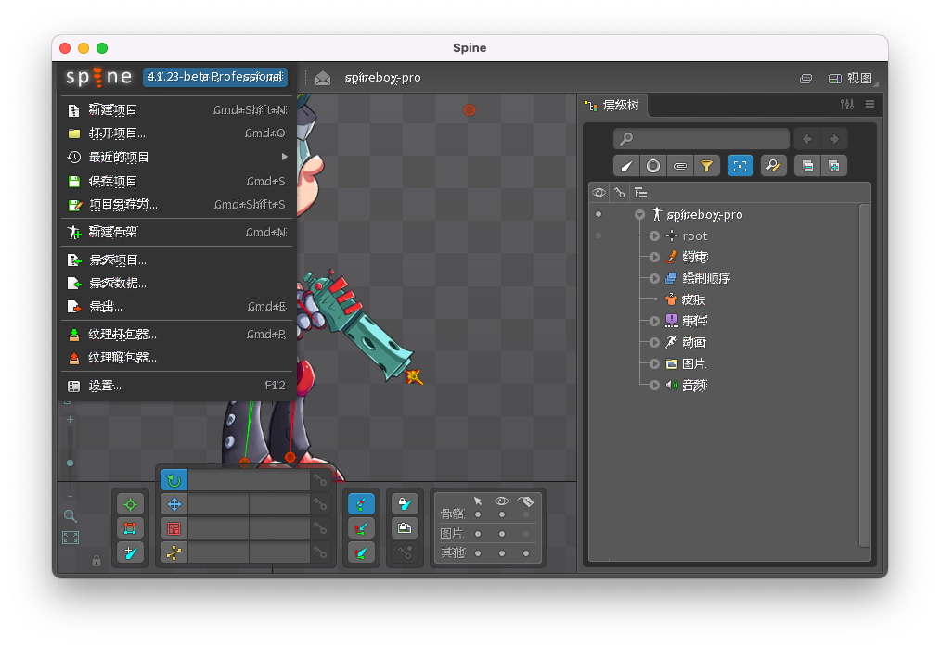Select the Shear tool

pyautogui.click(x=173, y=553)
